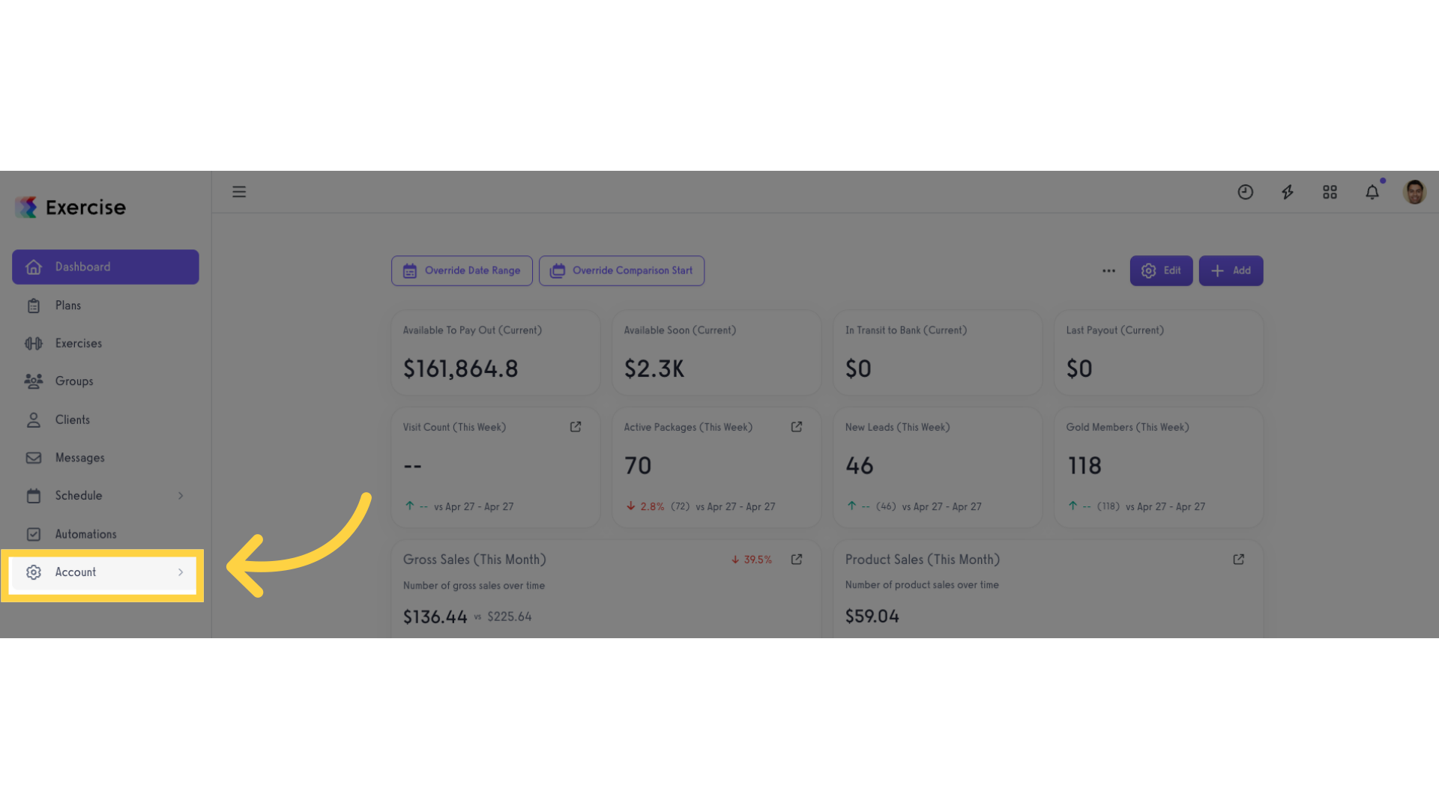
Task: Click the Add widget button
Action: coord(1231,270)
